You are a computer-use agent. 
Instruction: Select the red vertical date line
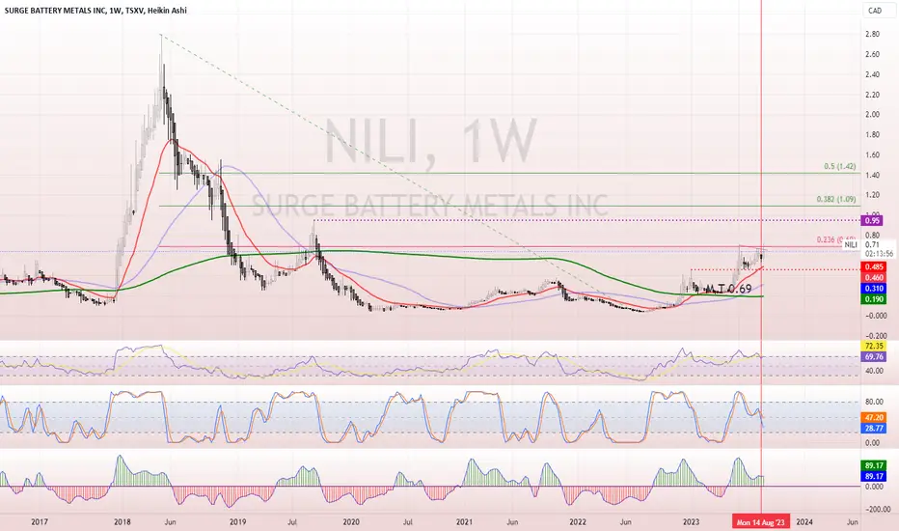click(x=761, y=259)
